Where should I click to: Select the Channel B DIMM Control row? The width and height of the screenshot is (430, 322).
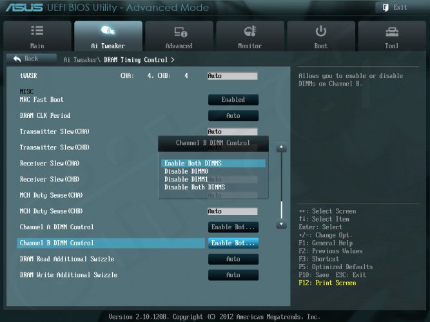coord(111,243)
